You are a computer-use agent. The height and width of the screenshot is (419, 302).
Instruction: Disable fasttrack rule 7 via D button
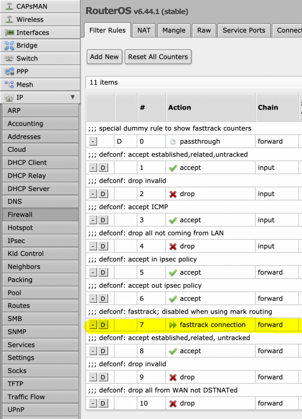(x=103, y=325)
